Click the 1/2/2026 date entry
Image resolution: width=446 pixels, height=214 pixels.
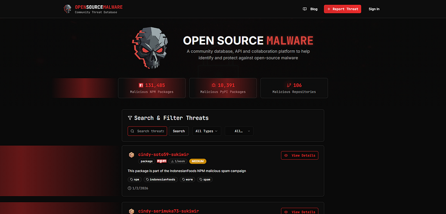coord(138,188)
